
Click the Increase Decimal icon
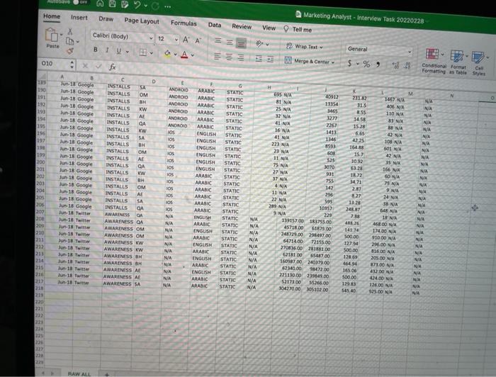395,65
